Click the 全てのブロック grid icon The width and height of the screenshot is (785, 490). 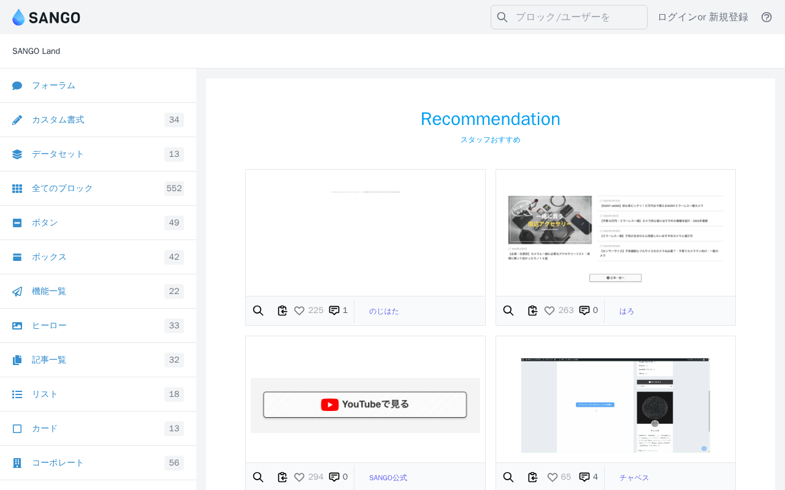click(17, 189)
